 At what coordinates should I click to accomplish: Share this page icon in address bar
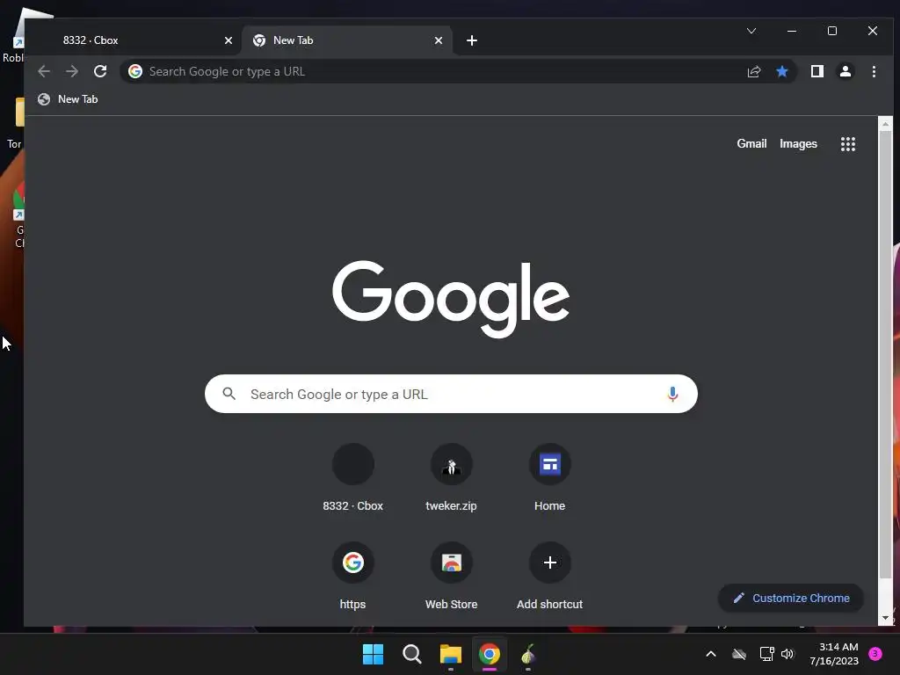point(753,71)
